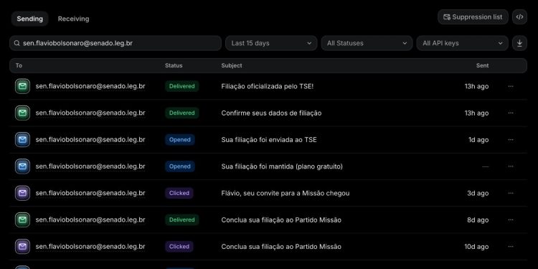
Task: Switch to the Sending tab
Action: 30,19
